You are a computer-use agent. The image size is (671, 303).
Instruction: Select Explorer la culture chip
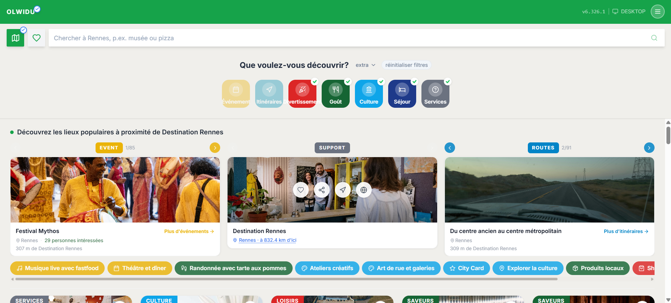[528, 268]
